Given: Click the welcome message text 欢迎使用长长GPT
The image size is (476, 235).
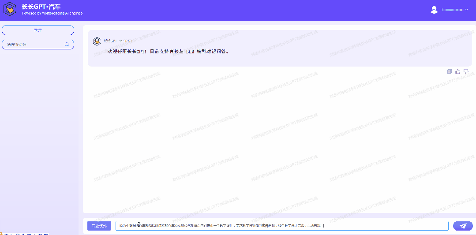Looking at the screenshot, I should coord(168,52).
